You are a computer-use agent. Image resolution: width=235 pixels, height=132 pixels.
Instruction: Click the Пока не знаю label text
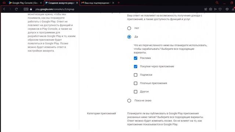click(143, 100)
